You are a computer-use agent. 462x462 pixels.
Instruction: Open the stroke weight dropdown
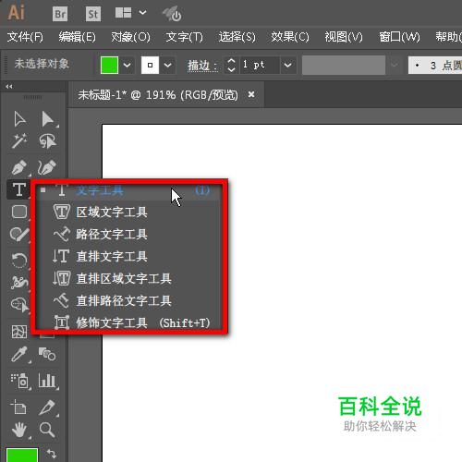[x=287, y=65]
